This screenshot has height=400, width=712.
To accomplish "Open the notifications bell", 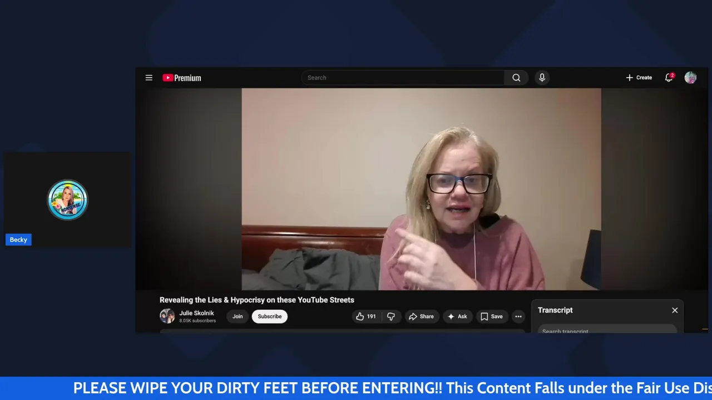I will tap(669, 78).
